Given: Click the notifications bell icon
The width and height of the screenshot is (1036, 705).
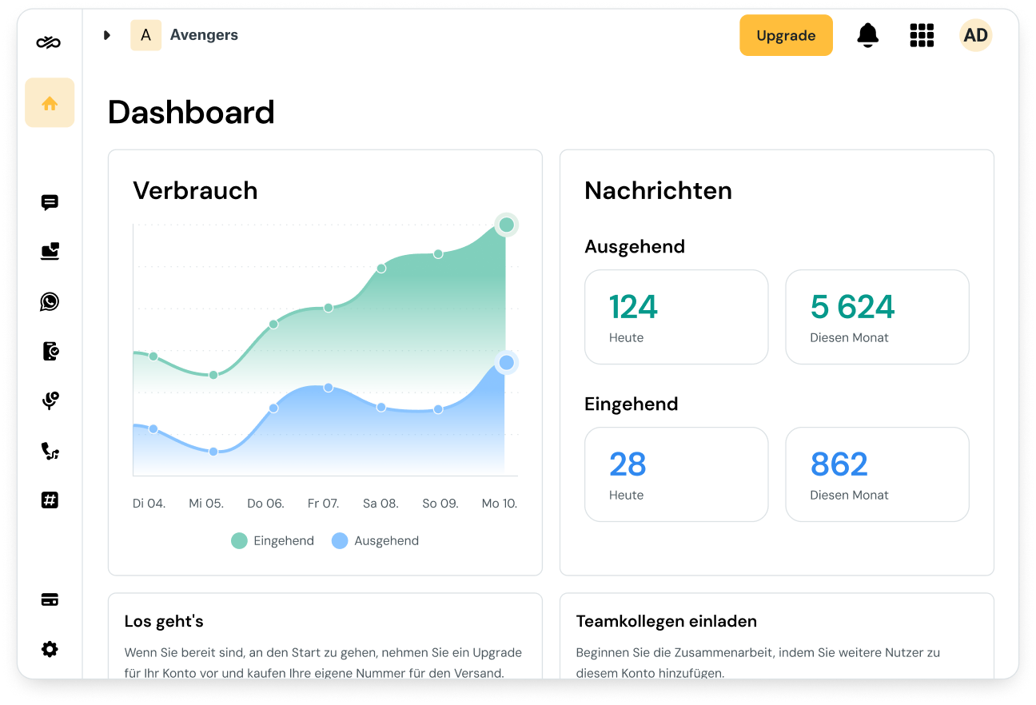Looking at the screenshot, I should 867,35.
